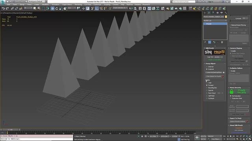Switch to the Modify command panel tab
The image size is (252, 141).
pyautogui.click(x=209, y=13)
